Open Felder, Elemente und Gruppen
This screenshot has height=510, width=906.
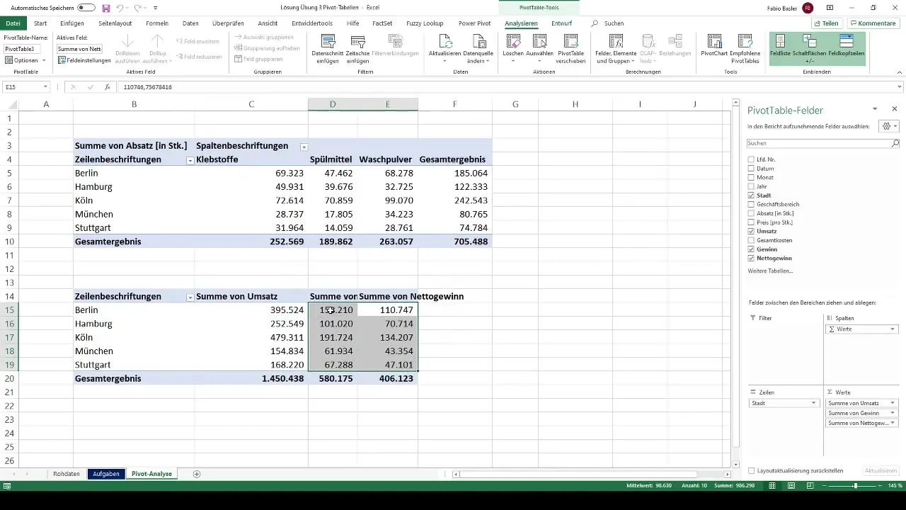point(615,48)
